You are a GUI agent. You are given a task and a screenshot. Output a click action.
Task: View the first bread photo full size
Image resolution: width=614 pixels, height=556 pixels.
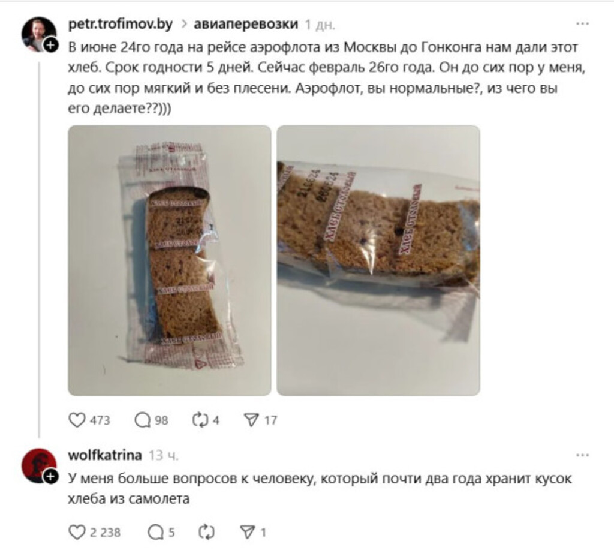point(170,260)
